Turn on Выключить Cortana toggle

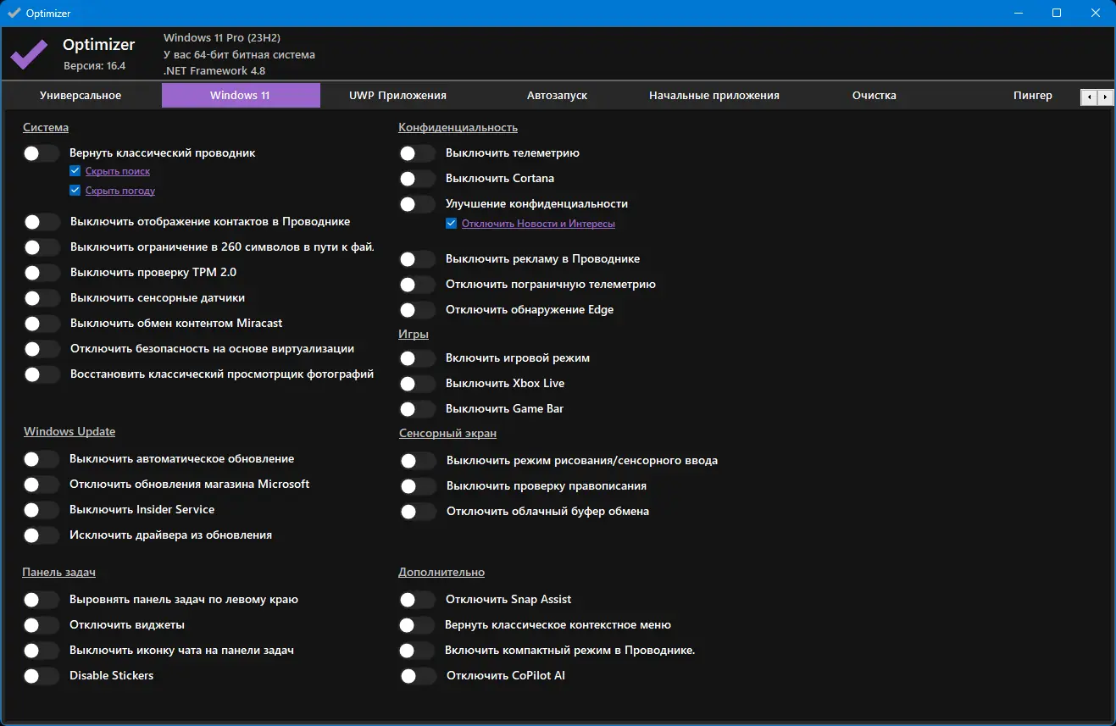pos(417,179)
